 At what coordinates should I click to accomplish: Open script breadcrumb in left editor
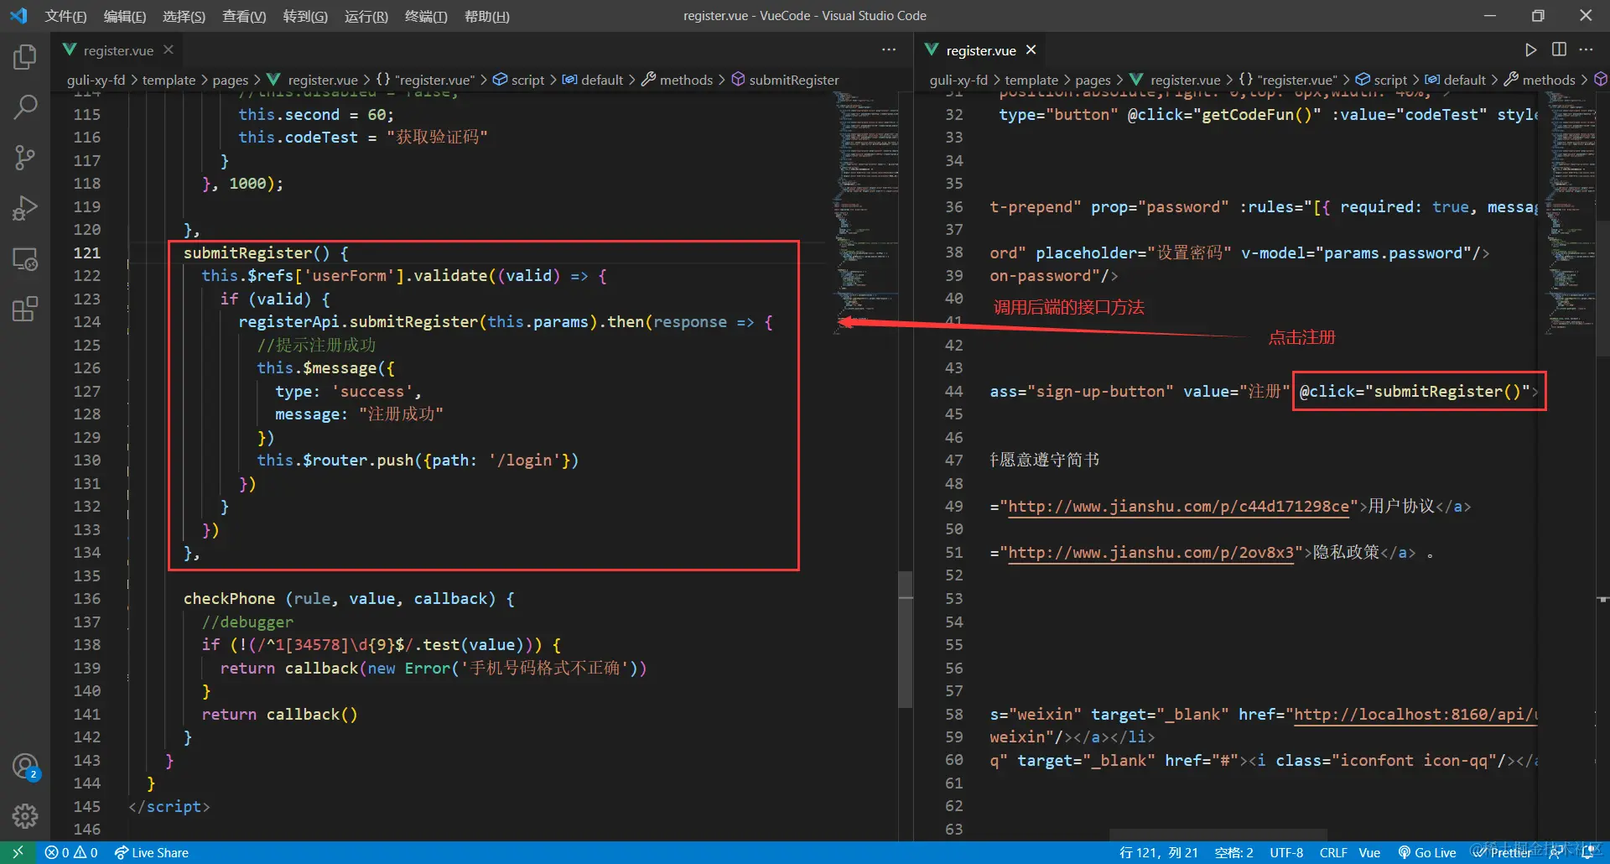[518, 80]
